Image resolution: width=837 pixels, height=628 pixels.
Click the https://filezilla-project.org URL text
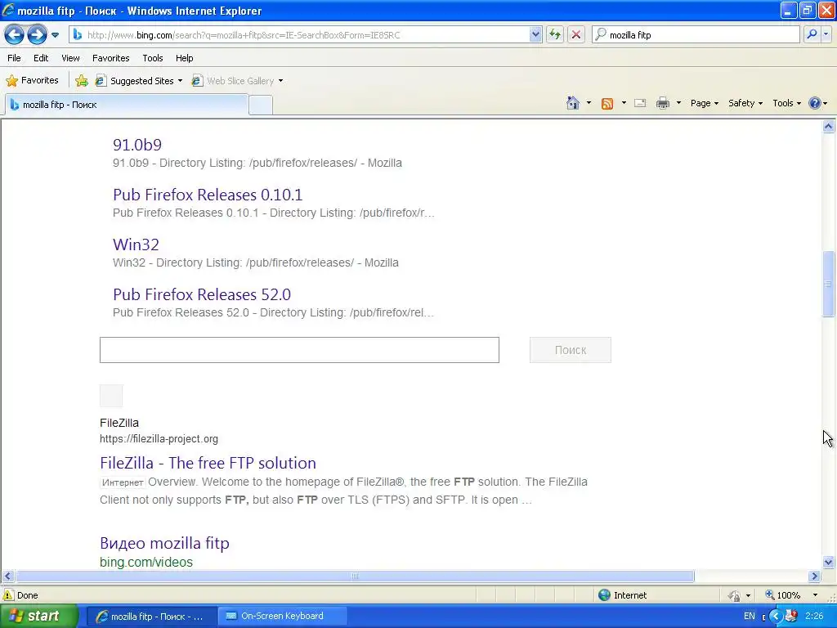[159, 439]
